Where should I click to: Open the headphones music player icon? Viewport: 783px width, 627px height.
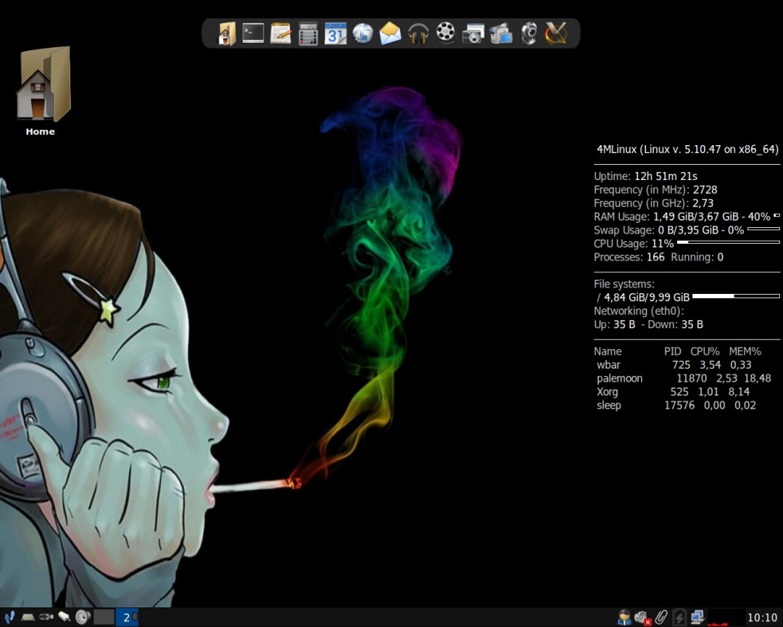click(418, 33)
